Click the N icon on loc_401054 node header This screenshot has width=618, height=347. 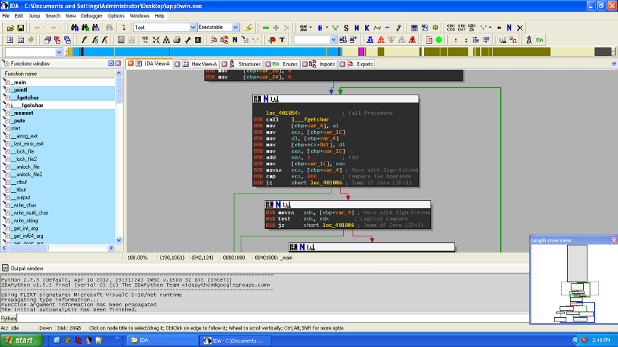pos(266,99)
